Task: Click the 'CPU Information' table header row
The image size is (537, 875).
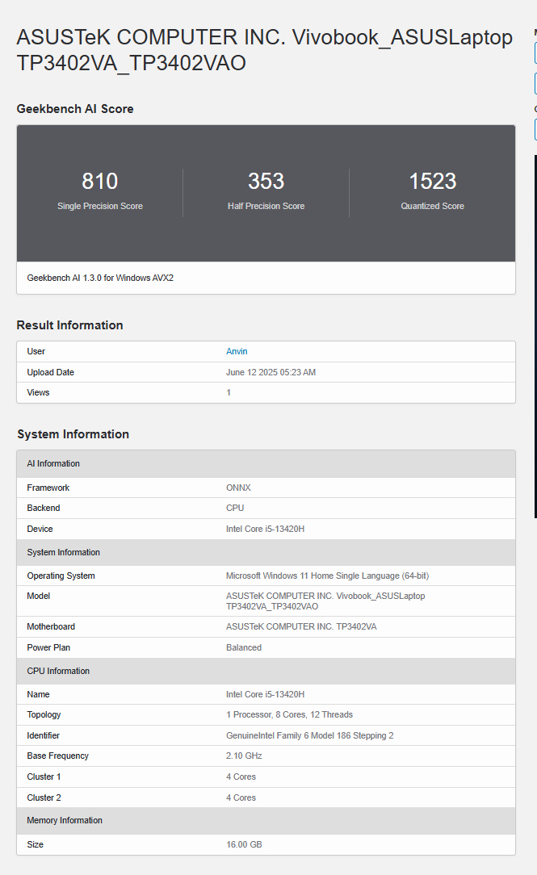Action: [266, 672]
